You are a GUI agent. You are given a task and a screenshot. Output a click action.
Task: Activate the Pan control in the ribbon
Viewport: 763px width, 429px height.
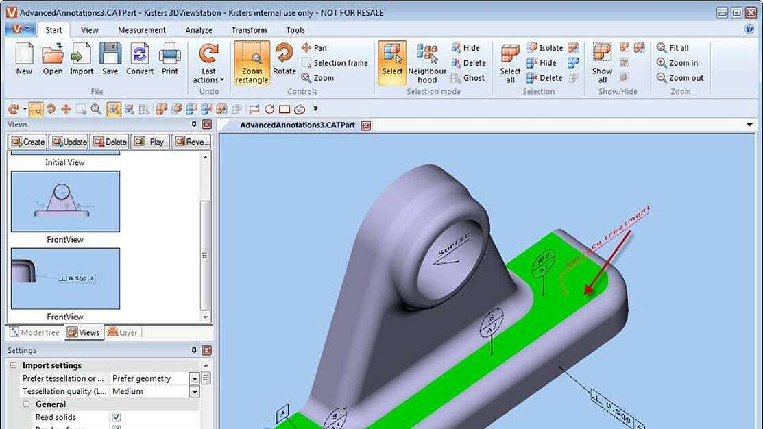[x=315, y=48]
